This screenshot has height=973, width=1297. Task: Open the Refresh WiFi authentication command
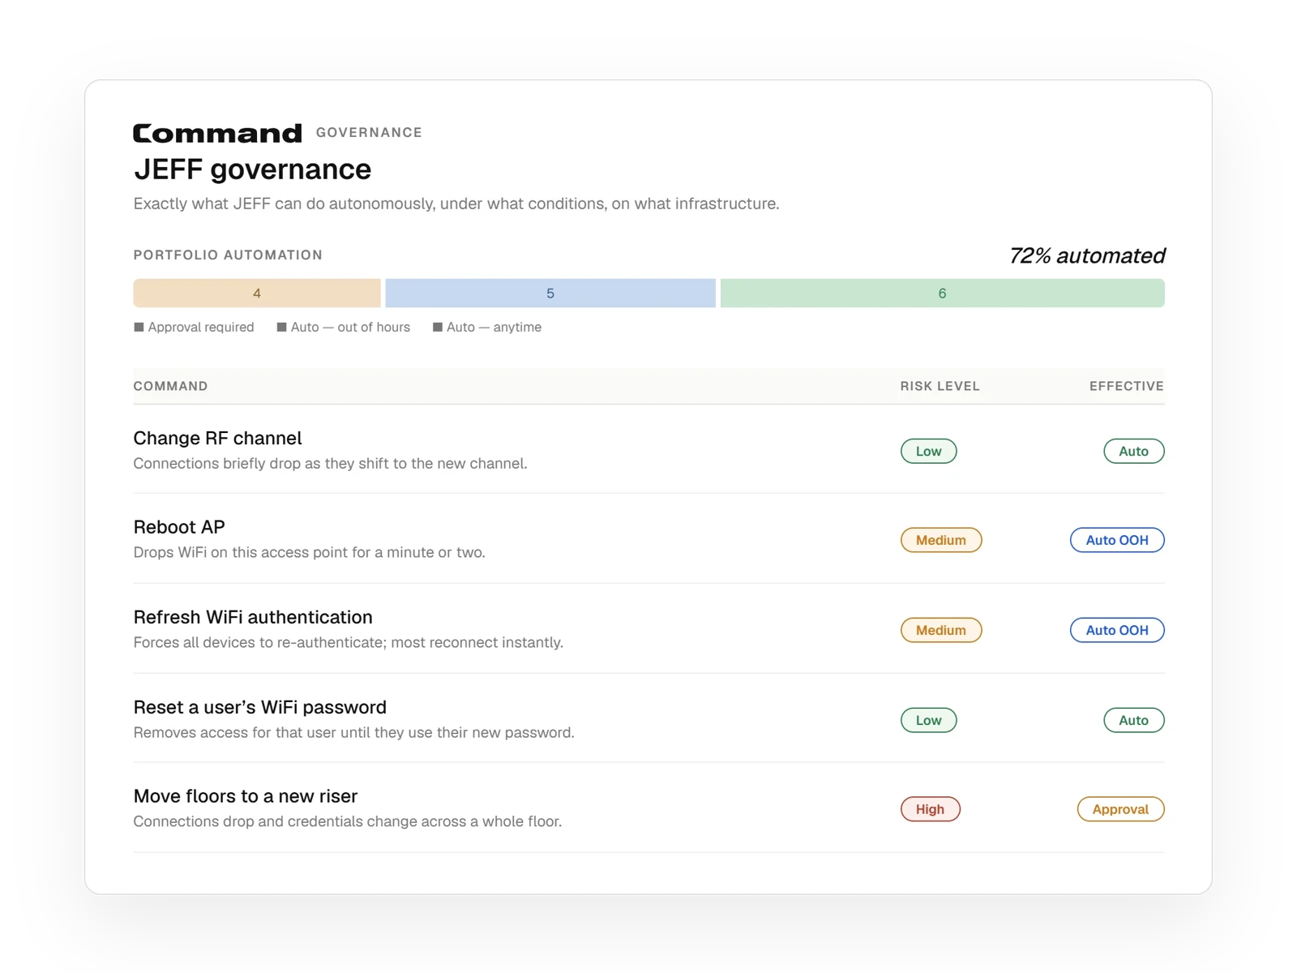253,617
